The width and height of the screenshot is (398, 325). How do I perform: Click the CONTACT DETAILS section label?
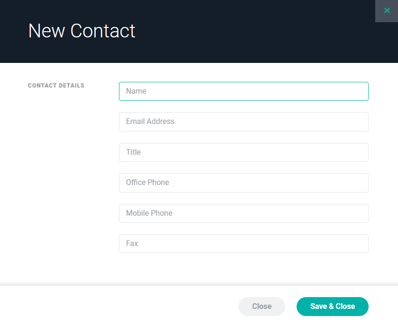click(56, 86)
